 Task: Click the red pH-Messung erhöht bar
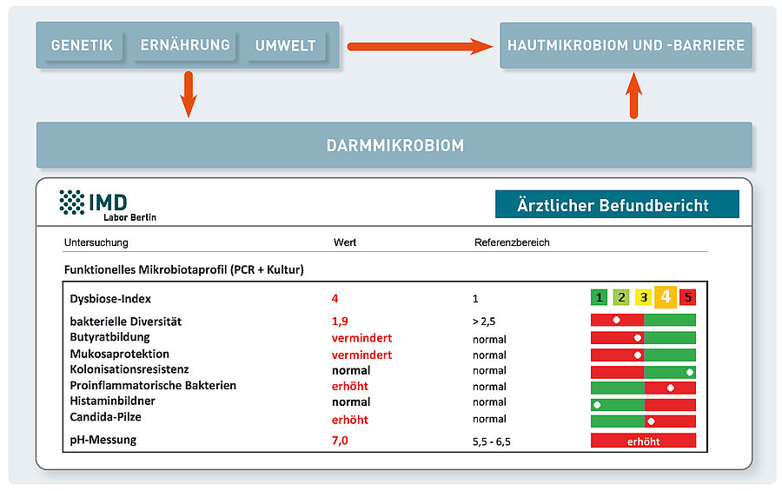(643, 441)
